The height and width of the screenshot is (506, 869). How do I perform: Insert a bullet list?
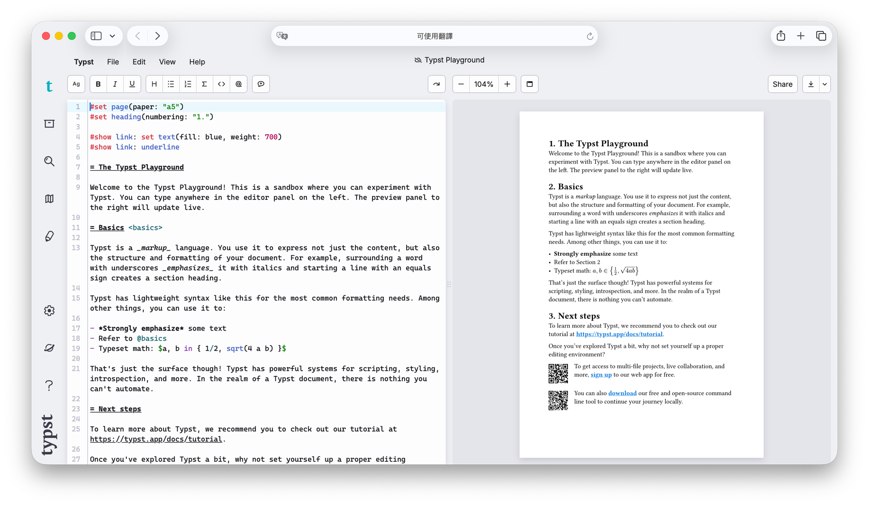point(171,84)
